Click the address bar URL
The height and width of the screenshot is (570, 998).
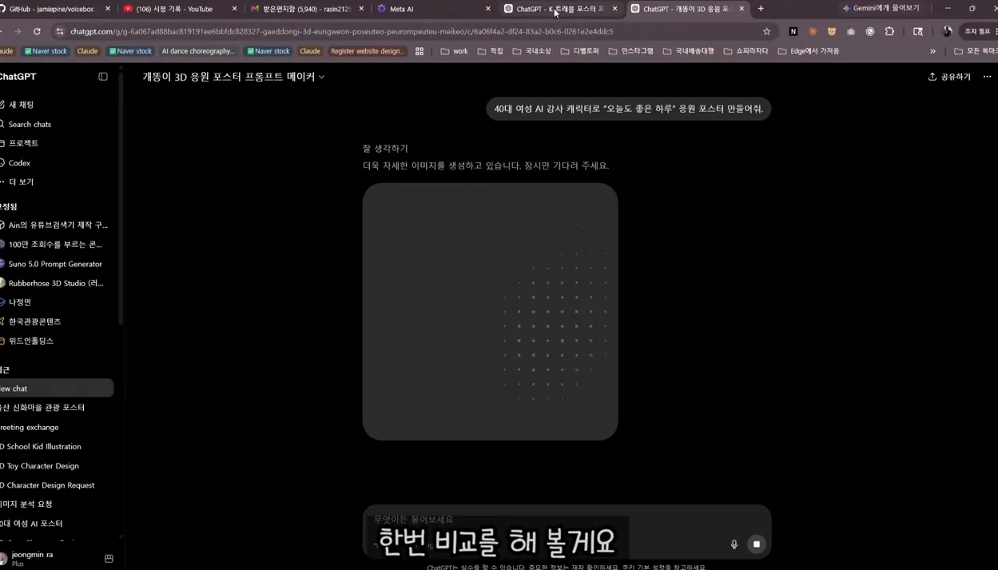pos(341,31)
